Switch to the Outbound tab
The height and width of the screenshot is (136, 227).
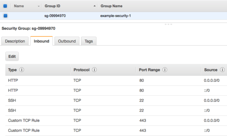tap(67, 41)
